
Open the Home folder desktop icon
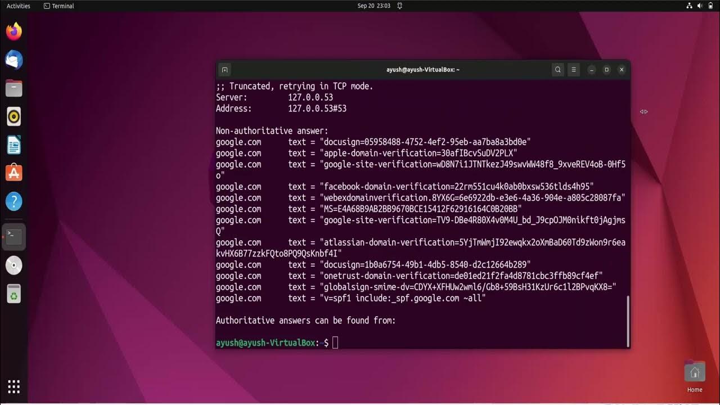(695, 376)
